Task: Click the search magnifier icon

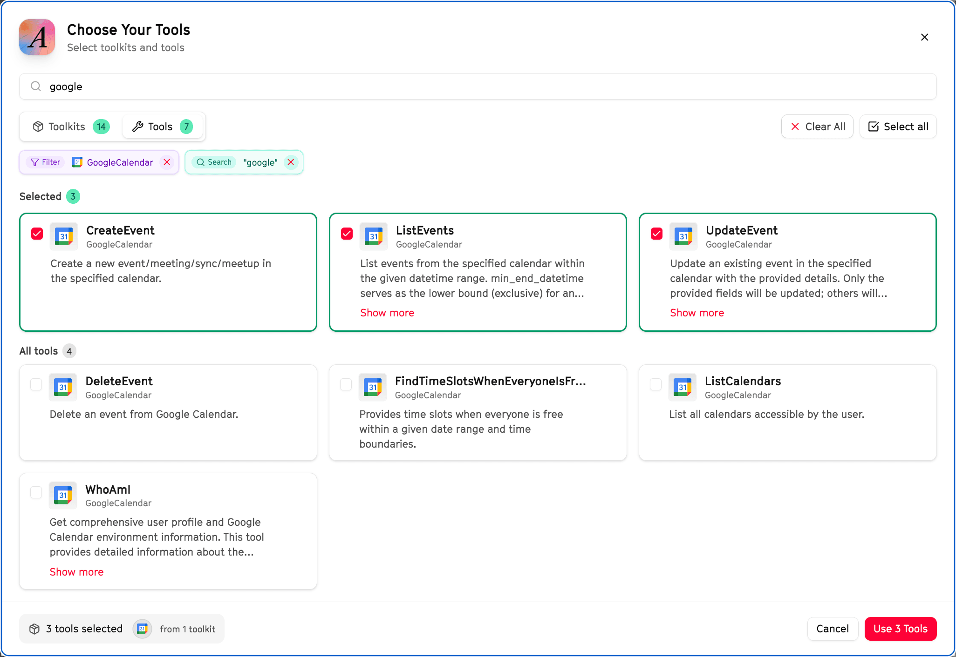Action: (x=36, y=87)
